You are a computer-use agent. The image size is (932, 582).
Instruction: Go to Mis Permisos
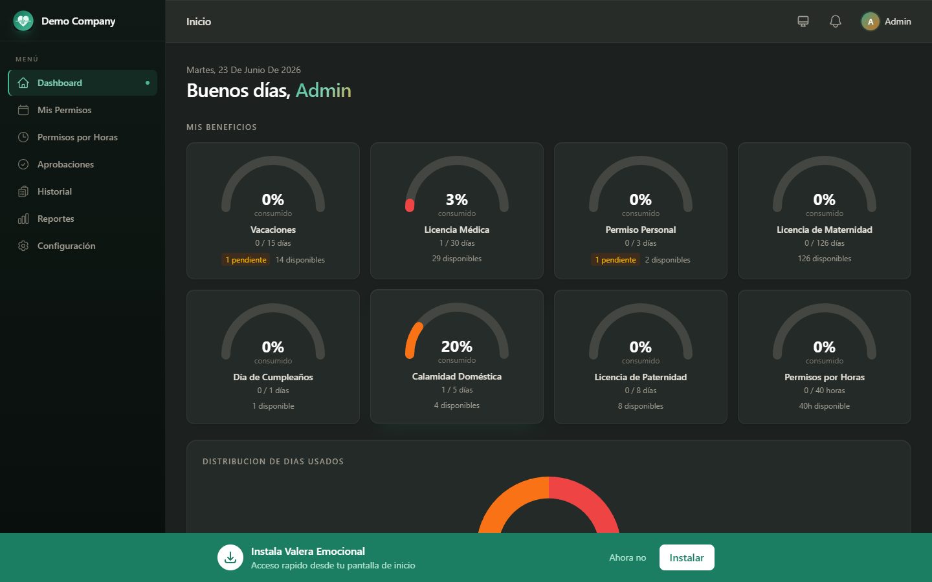(x=83, y=110)
